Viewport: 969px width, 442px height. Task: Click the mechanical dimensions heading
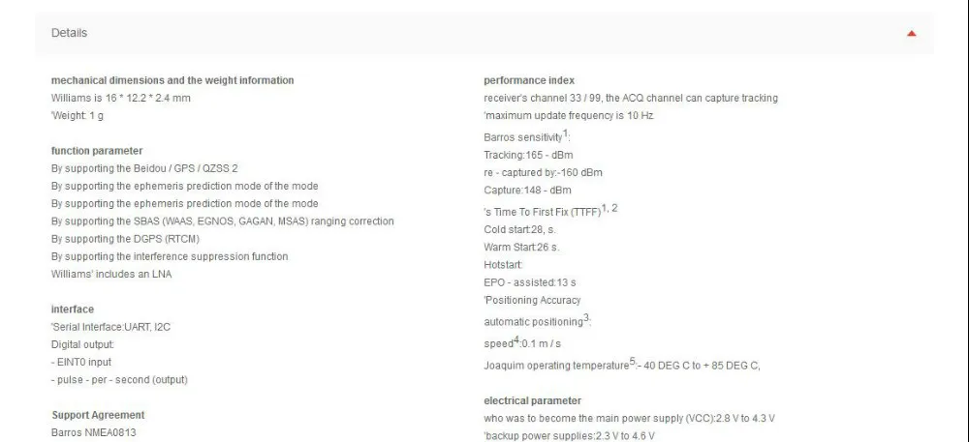172,80
